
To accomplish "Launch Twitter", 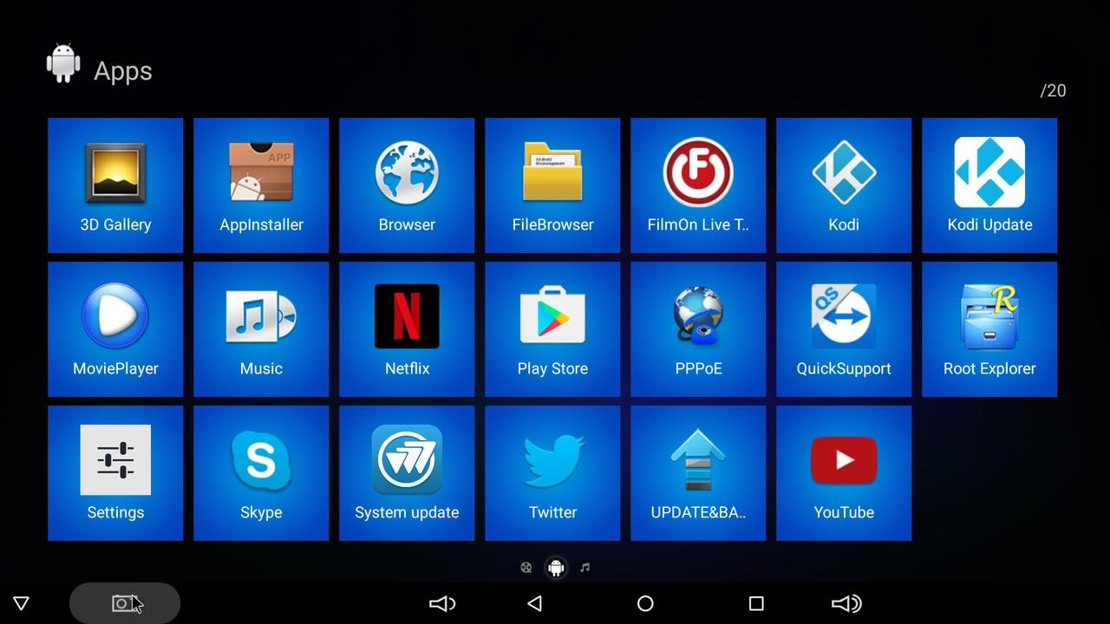I will point(552,473).
